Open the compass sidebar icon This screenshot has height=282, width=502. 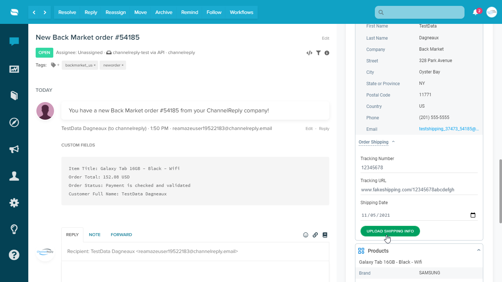(x=14, y=122)
